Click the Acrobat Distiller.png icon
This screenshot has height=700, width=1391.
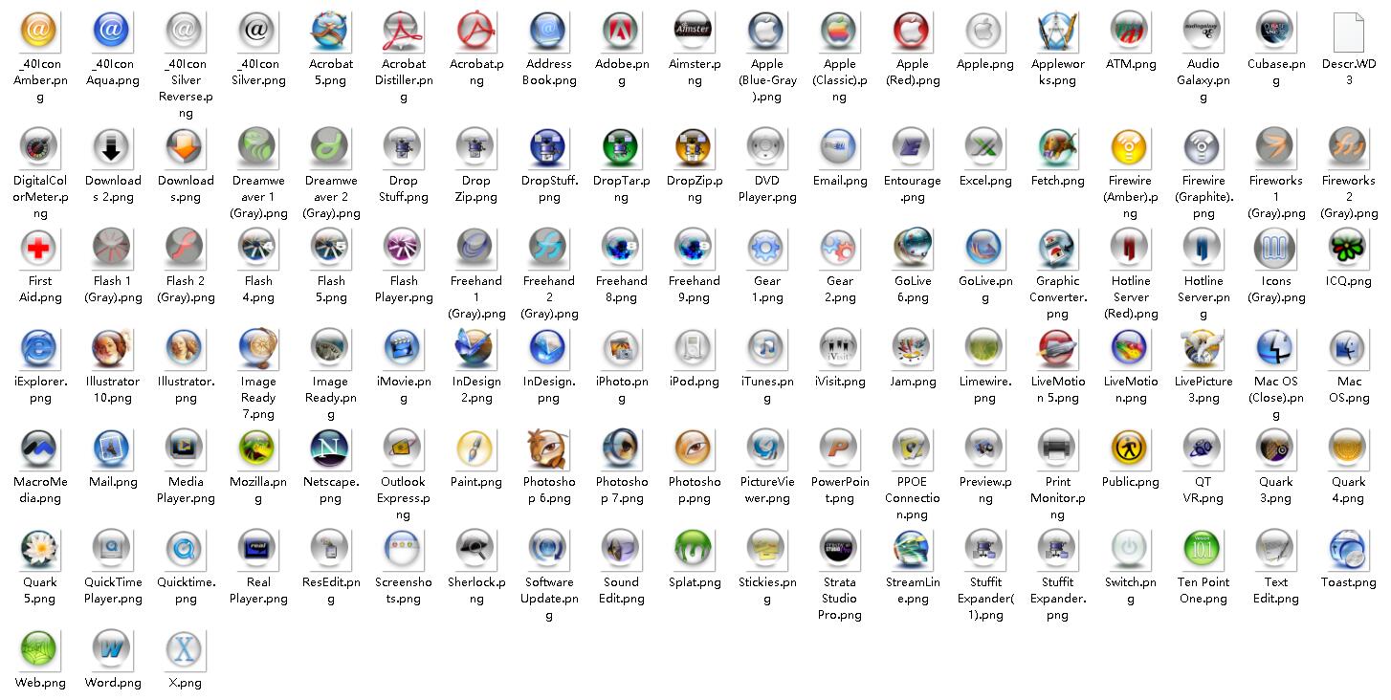tap(403, 31)
